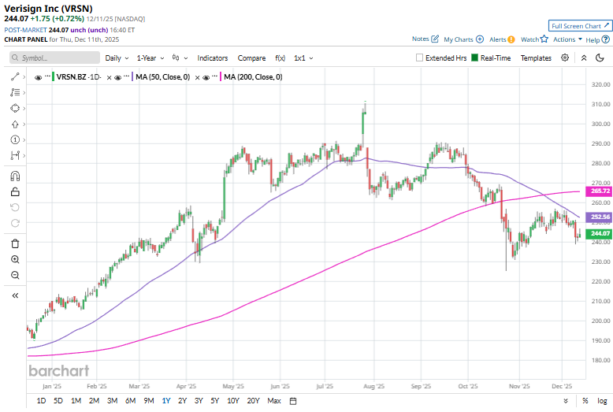Image resolution: width=613 pixels, height=412 pixels.
Task: Expand the 1-Year period dropdown
Action: tap(150, 58)
